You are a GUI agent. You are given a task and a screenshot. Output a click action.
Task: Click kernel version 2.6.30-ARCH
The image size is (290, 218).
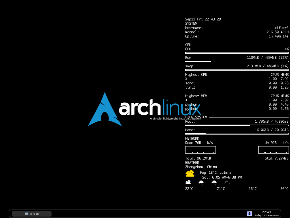278,32
